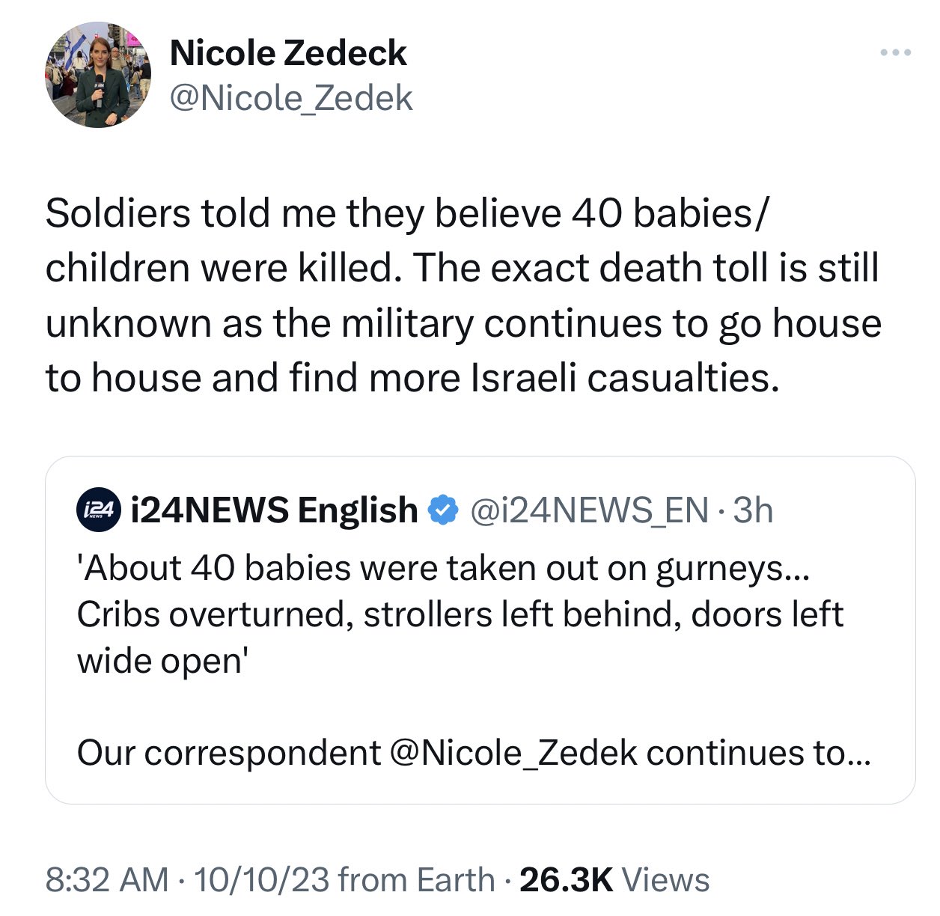
Task: Click the "wide open'" line in quoted tweet
Action: [161, 661]
